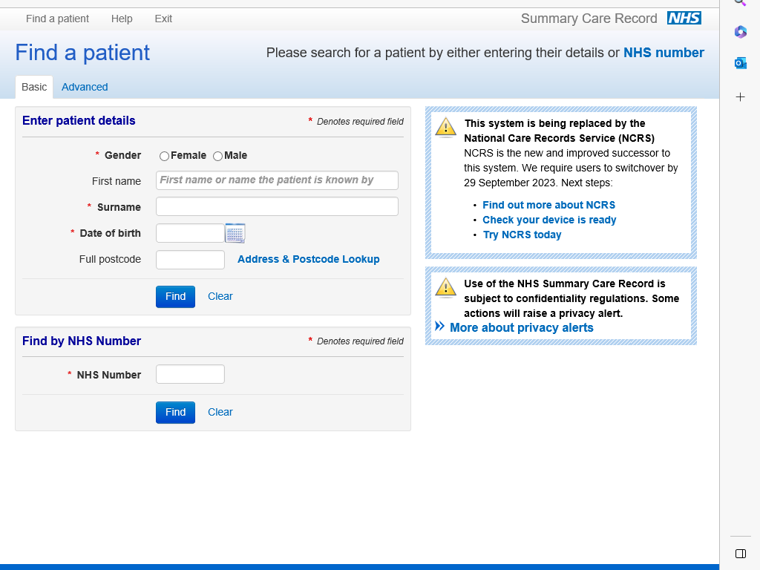Screen dimensions: 760x570
Task: Select the Male gender radio button
Action: click(217, 156)
